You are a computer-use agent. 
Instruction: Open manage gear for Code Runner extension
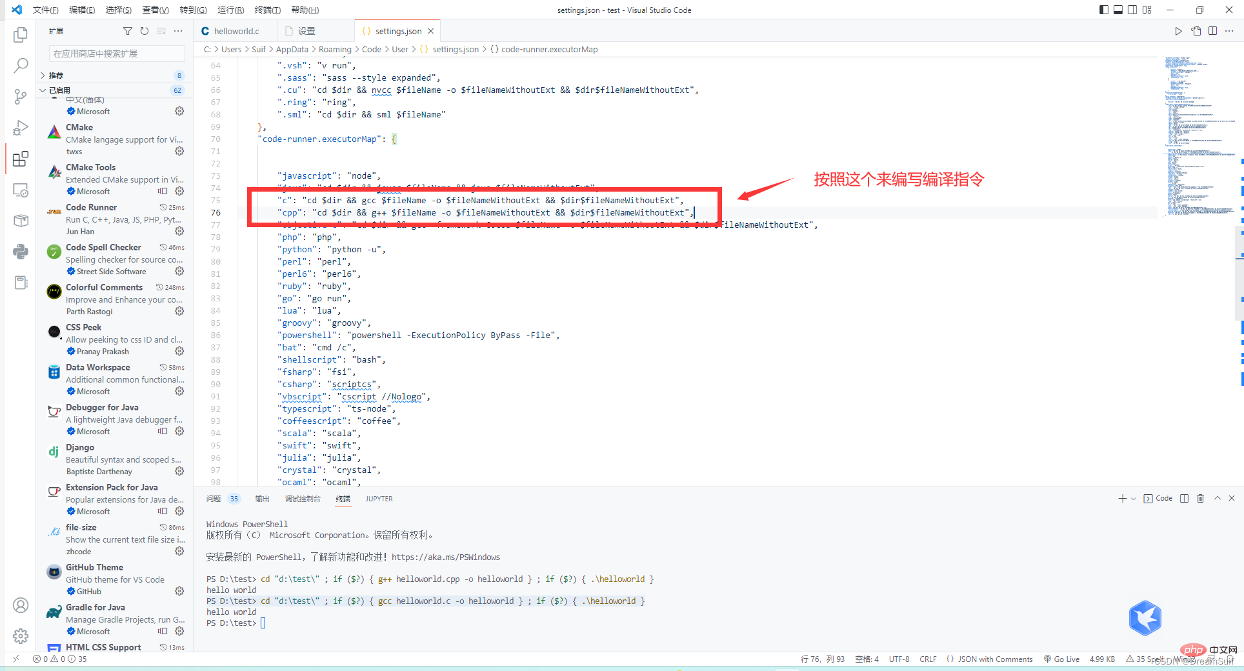pos(179,231)
